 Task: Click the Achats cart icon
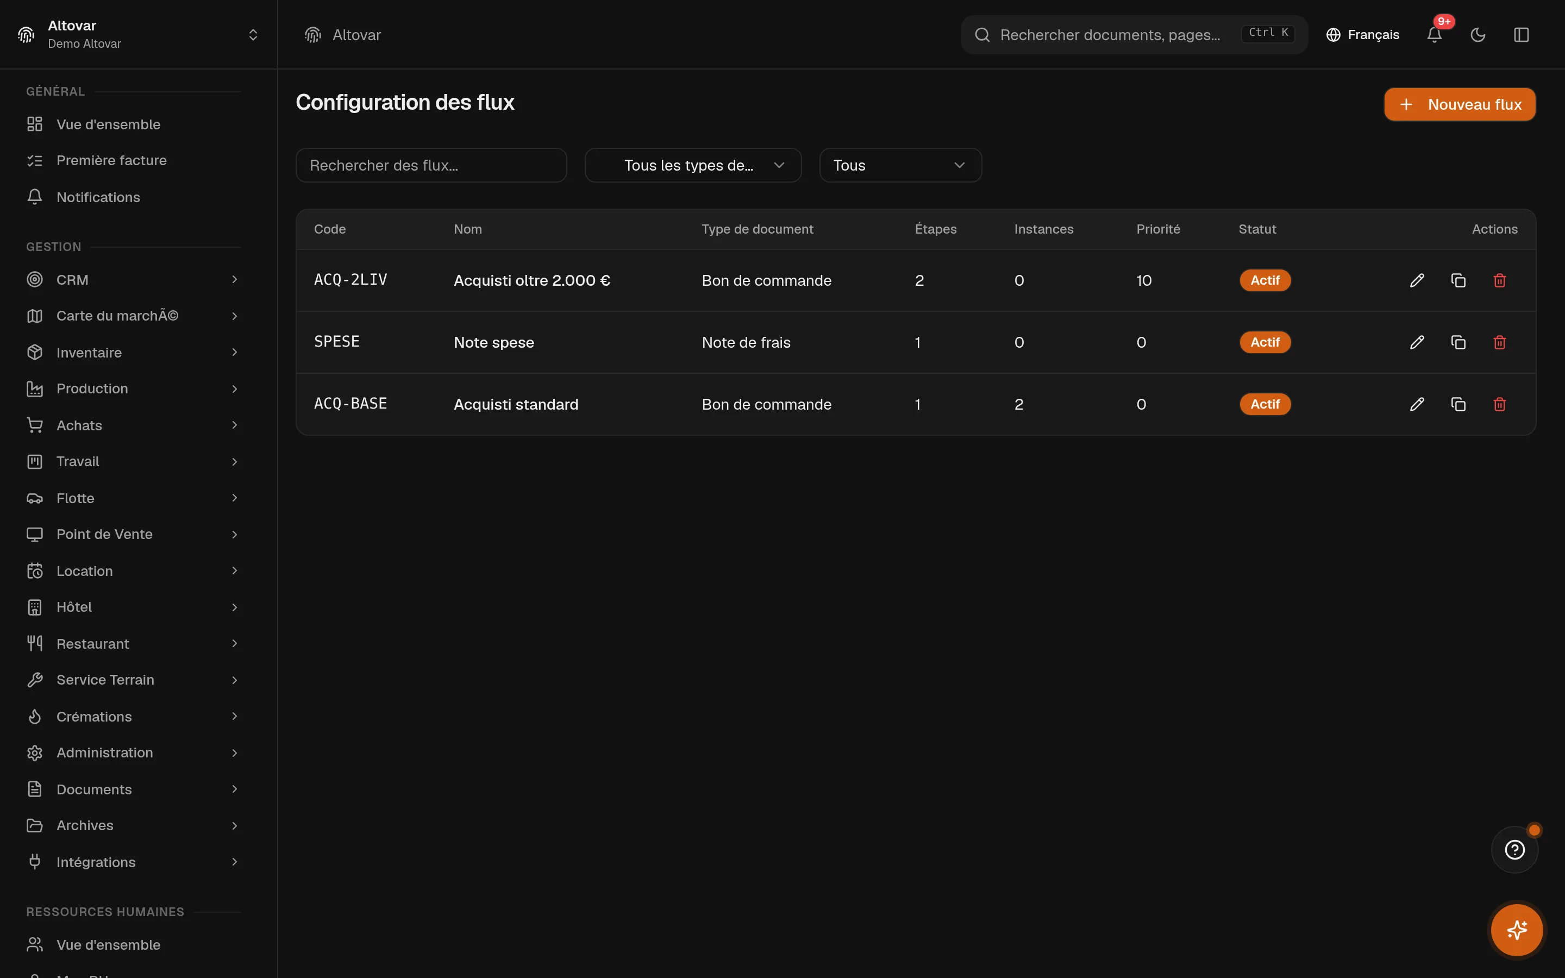tap(35, 425)
